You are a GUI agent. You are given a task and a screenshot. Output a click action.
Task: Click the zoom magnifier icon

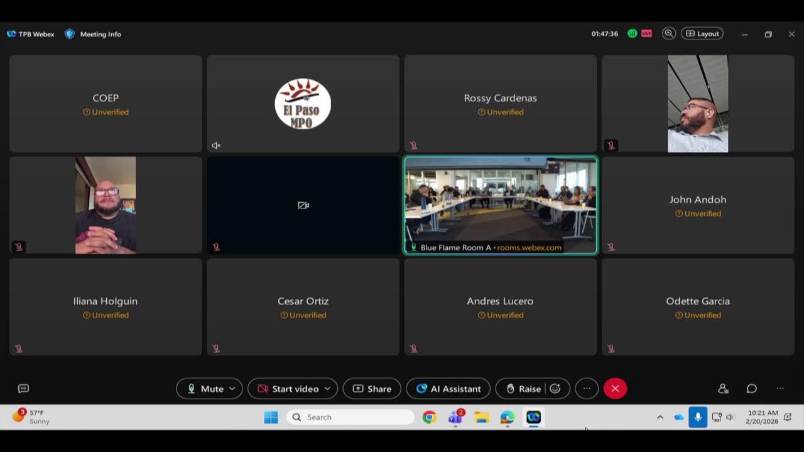(x=669, y=34)
